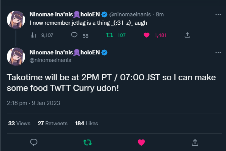Share the Takotime tweet via bottom share icon
Screen dimensions: 226x151
(x=195, y=142)
